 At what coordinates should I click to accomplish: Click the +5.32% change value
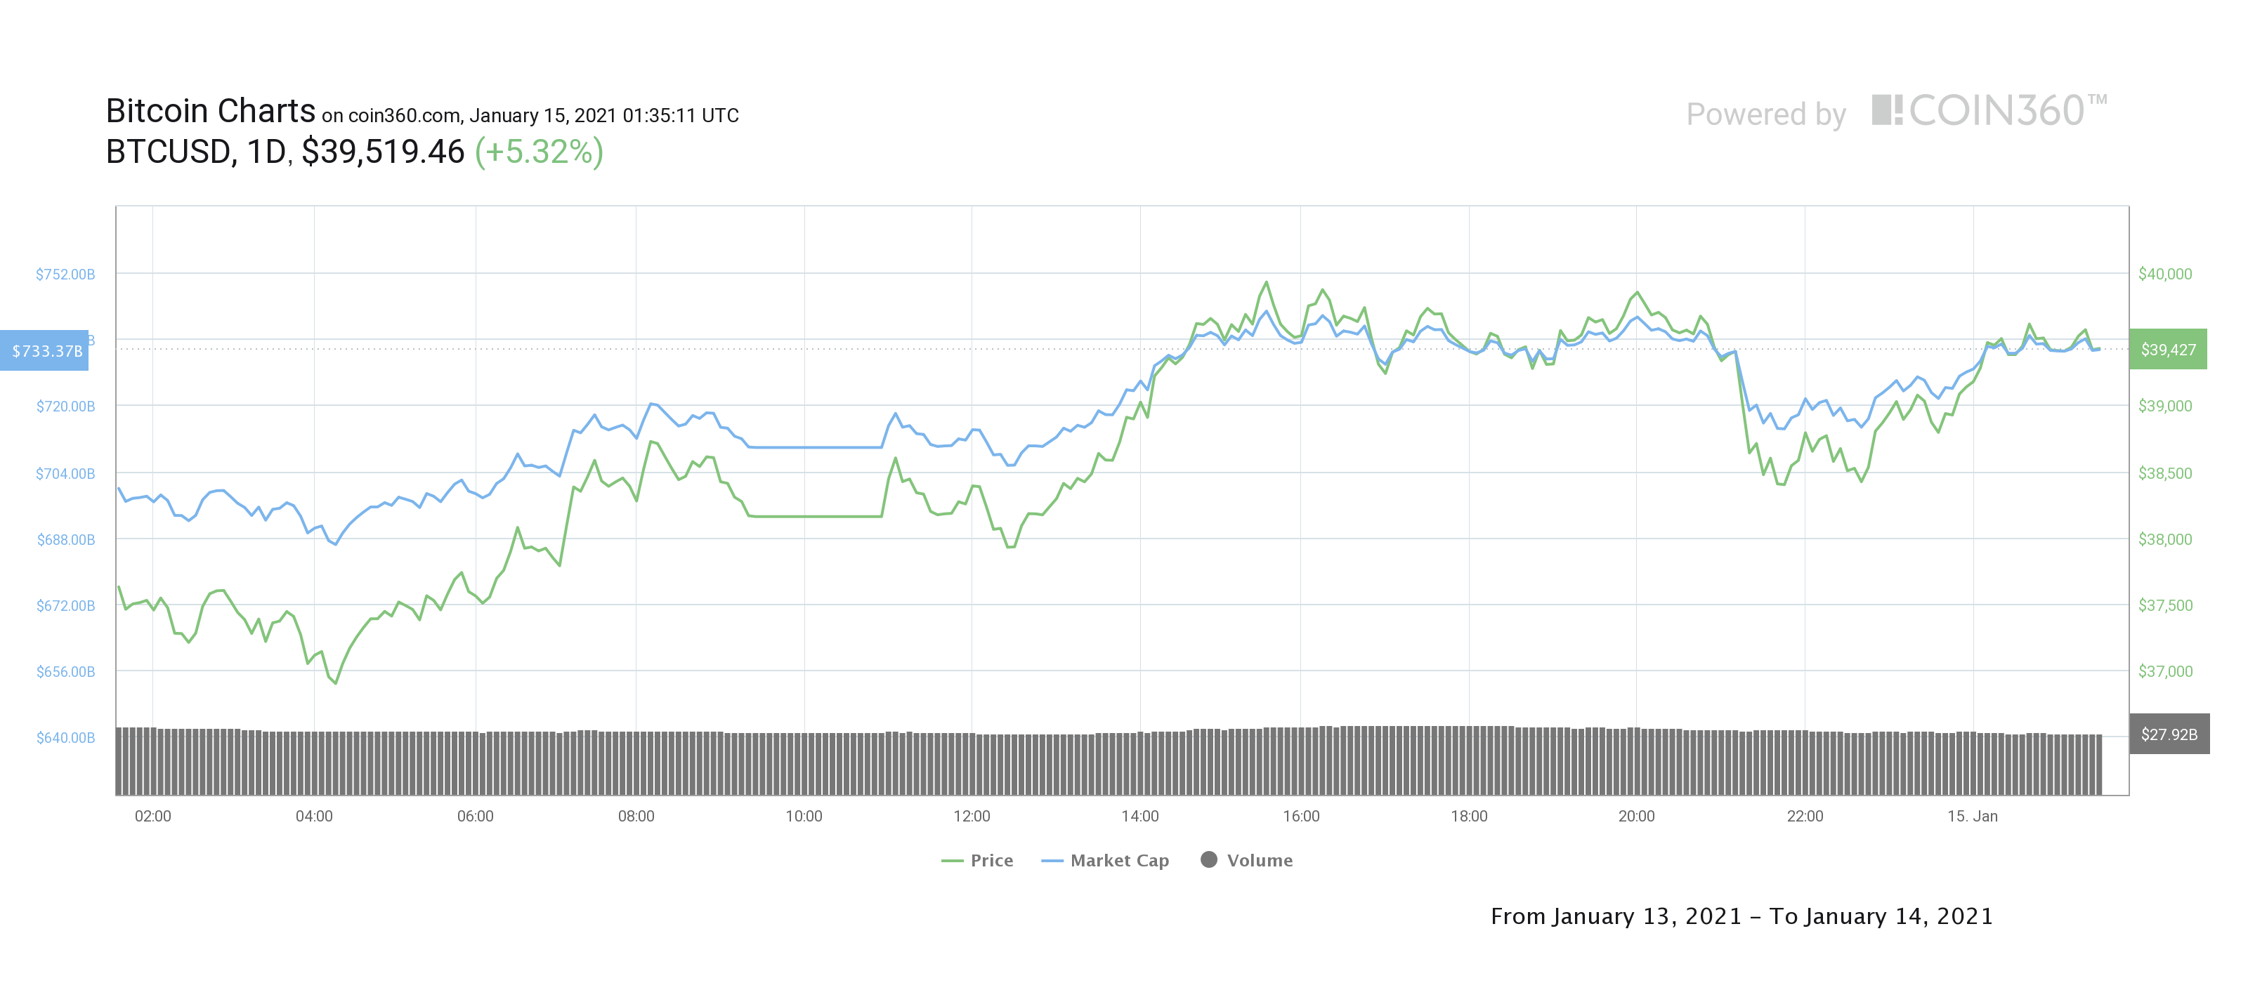coord(538,152)
